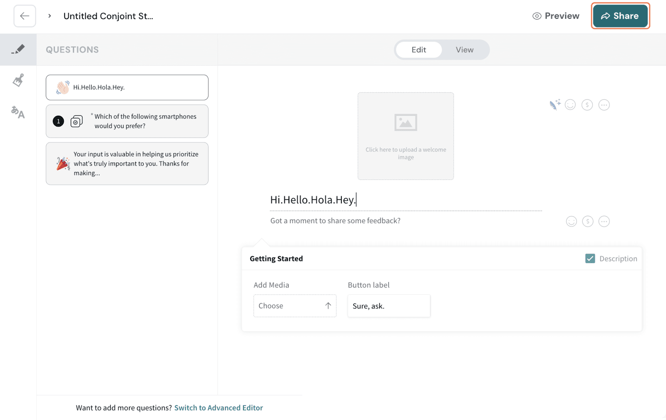The image size is (666, 420).
Task: Open the translation languages sidebar icon
Action: click(x=18, y=112)
